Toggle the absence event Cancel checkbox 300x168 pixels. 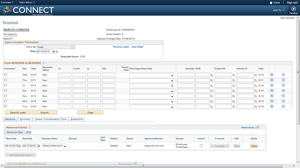(x=201, y=146)
